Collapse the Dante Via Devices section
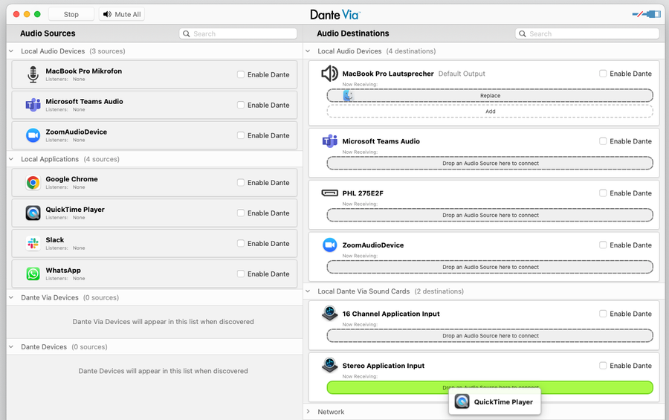The height and width of the screenshot is (420, 669). point(11,297)
